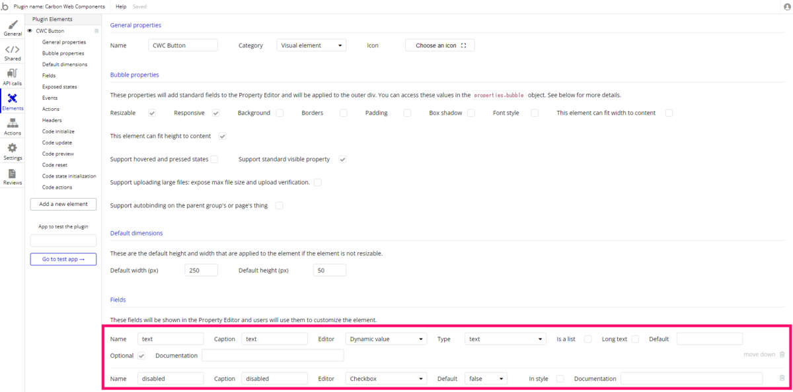
Task: Enable the Box shadow checkbox
Action: coord(471,113)
